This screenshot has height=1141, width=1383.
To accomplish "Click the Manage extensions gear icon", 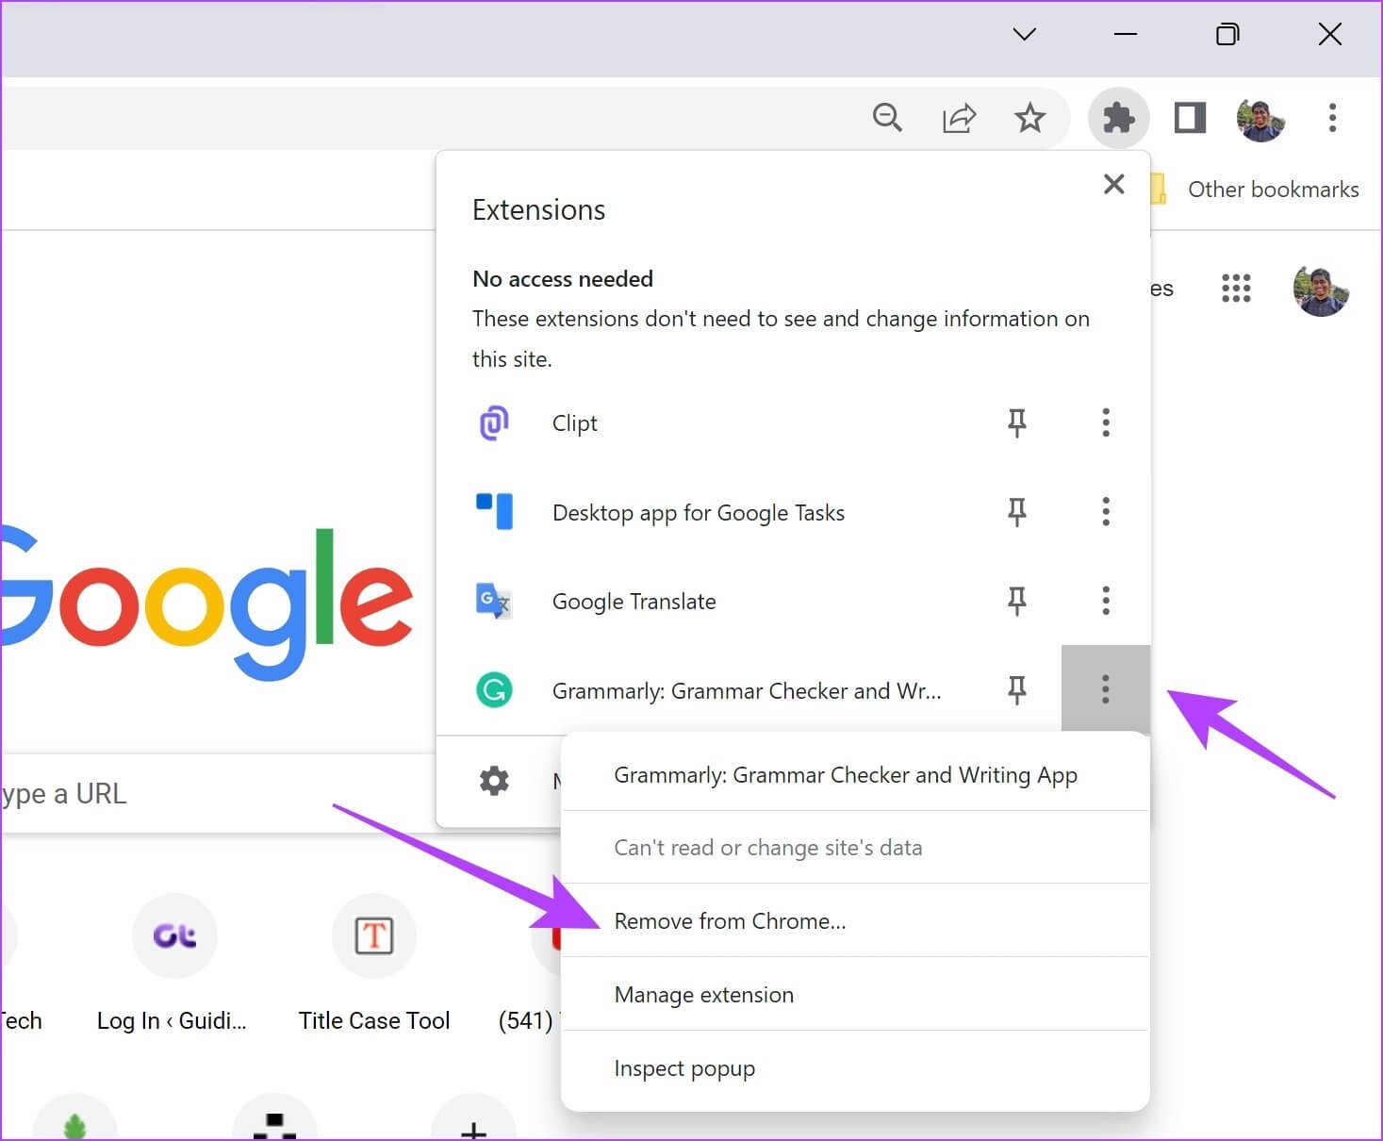I will [494, 781].
